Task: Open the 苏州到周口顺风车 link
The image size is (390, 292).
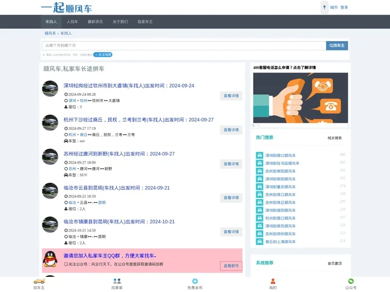Action: 281,195
